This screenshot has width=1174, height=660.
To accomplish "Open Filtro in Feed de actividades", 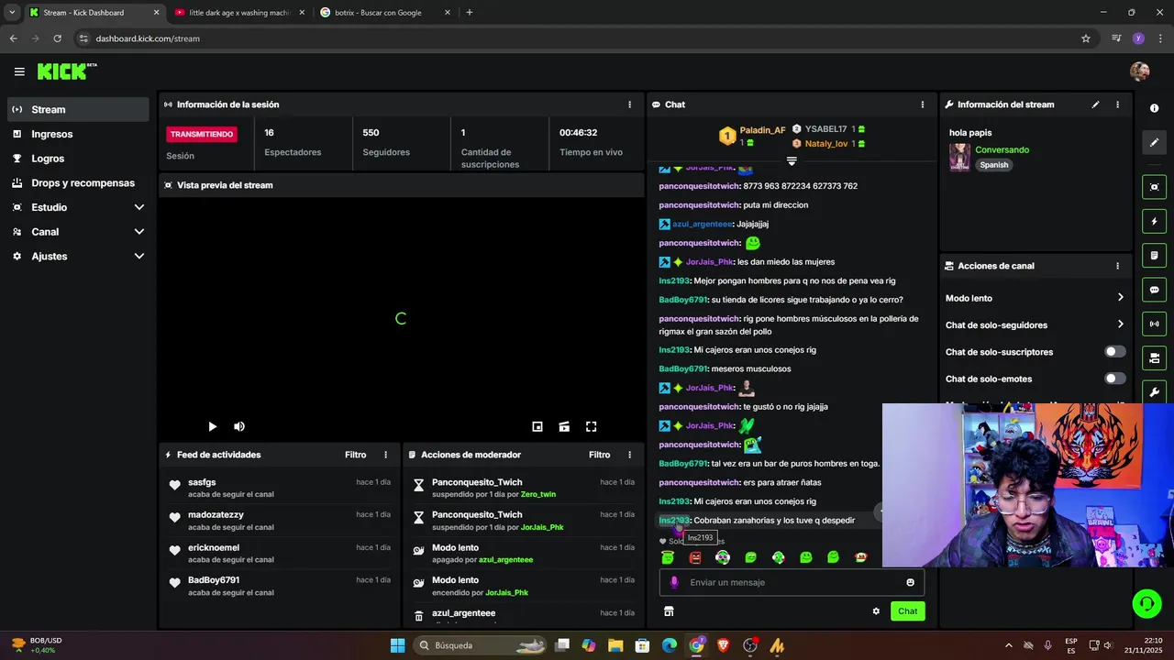I will click(355, 455).
